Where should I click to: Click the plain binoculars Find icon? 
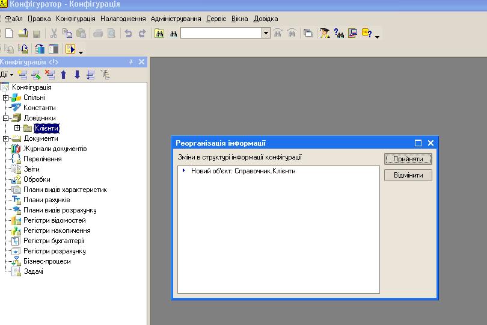tap(173, 34)
